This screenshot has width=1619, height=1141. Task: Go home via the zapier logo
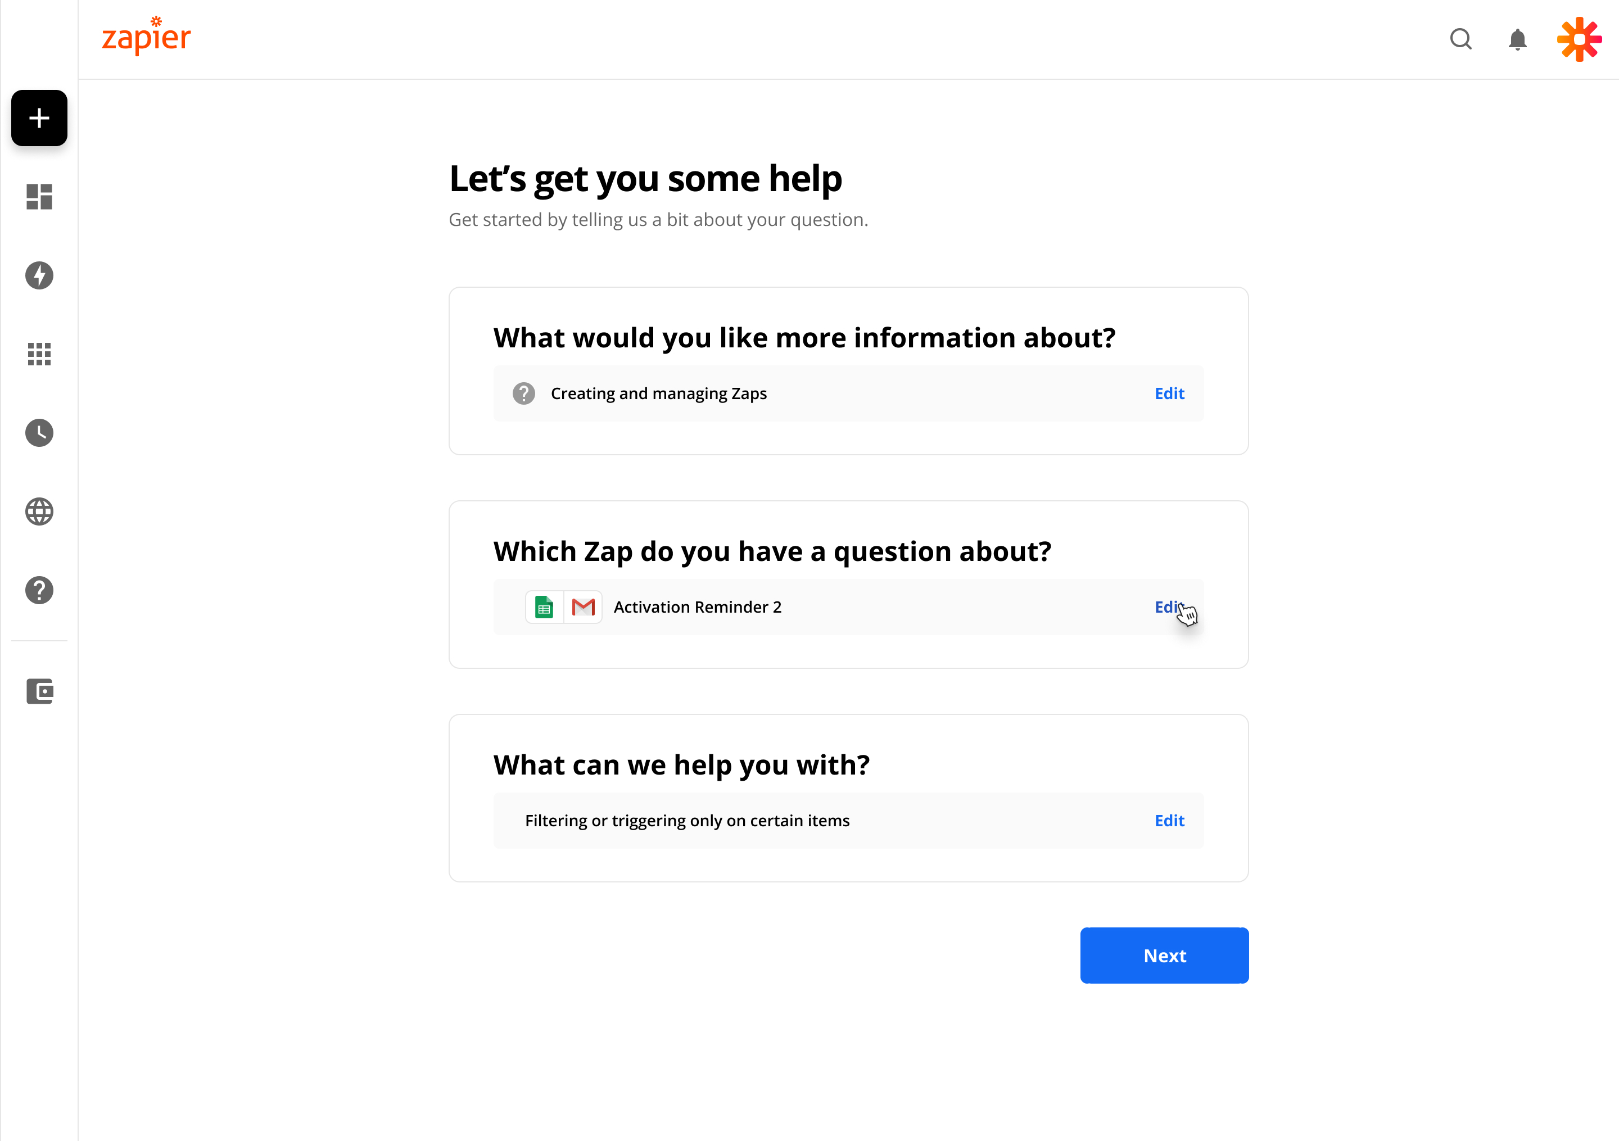click(145, 36)
